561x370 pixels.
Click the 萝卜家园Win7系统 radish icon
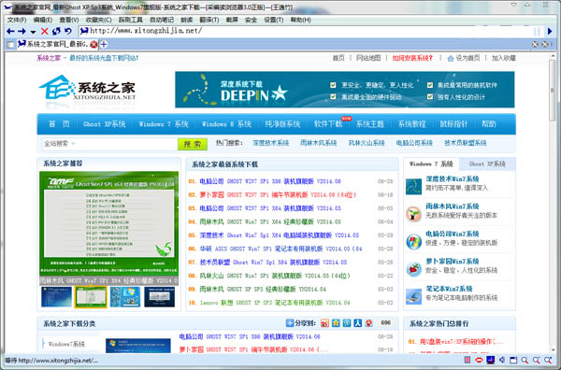point(413,269)
